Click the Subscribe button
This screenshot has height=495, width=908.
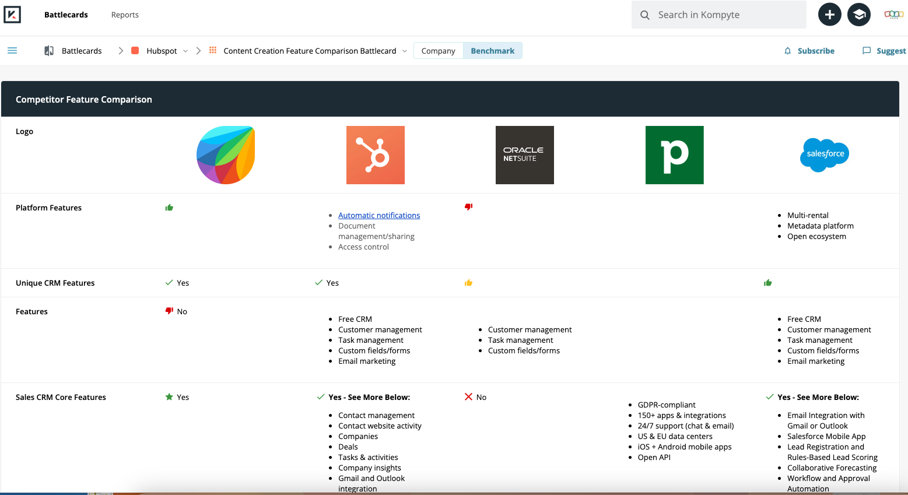(809, 51)
